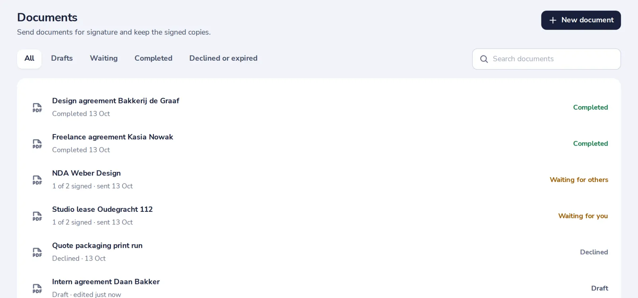This screenshot has width=638, height=298.
Task: Click 'Completed 13 Oct' under Freelance agreement
Action: (81, 150)
